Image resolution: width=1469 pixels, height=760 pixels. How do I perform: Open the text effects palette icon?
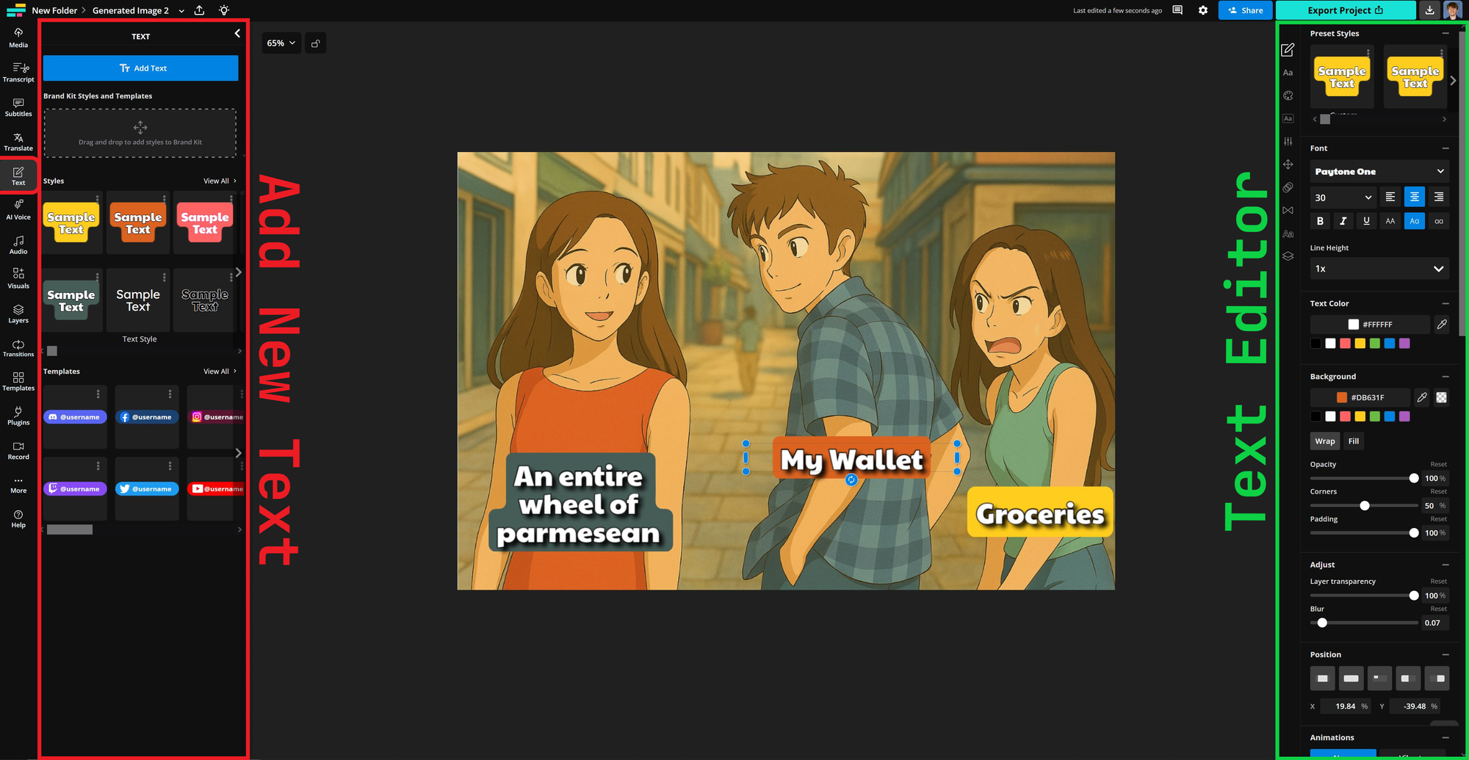1288,95
